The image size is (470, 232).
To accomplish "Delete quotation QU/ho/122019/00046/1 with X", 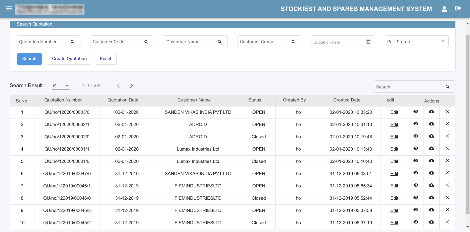I will tap(447, 185).
